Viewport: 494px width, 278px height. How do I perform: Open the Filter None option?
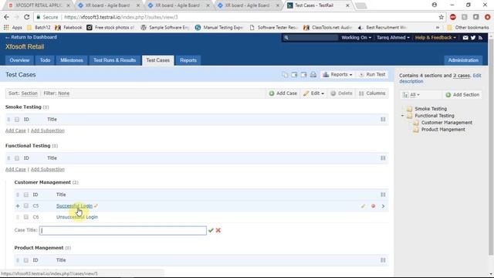point(63,93)
